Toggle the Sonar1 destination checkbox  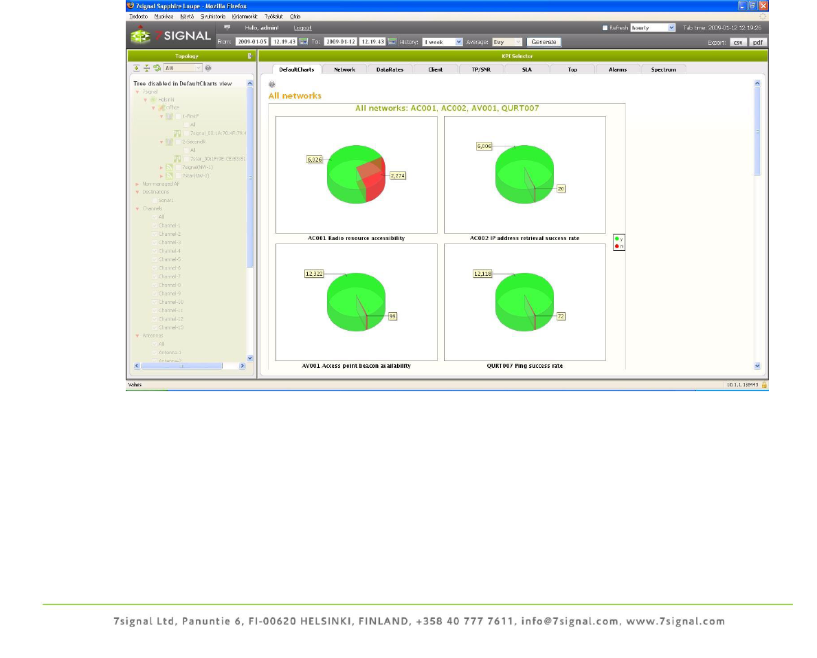(x=154, y=200)
